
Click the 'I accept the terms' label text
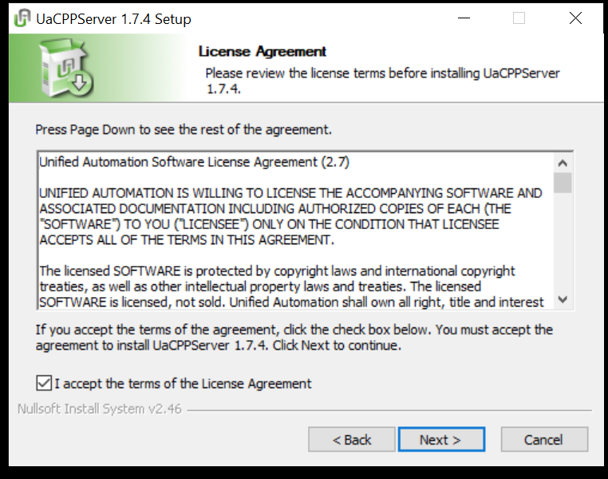pos(183,383)
